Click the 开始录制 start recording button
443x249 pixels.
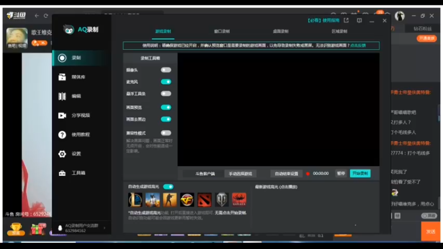(x=360, y=173)
